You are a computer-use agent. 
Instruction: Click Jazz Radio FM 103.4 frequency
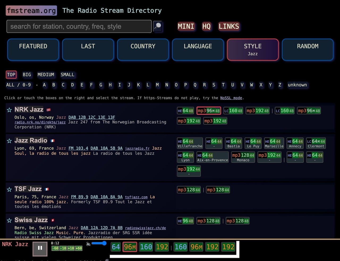78,148
